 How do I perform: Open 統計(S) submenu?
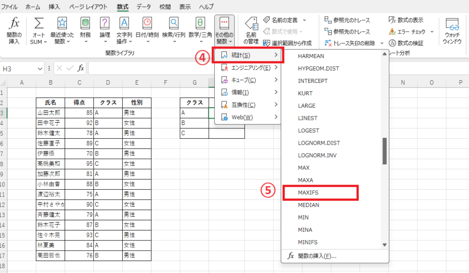click(248, 55)
